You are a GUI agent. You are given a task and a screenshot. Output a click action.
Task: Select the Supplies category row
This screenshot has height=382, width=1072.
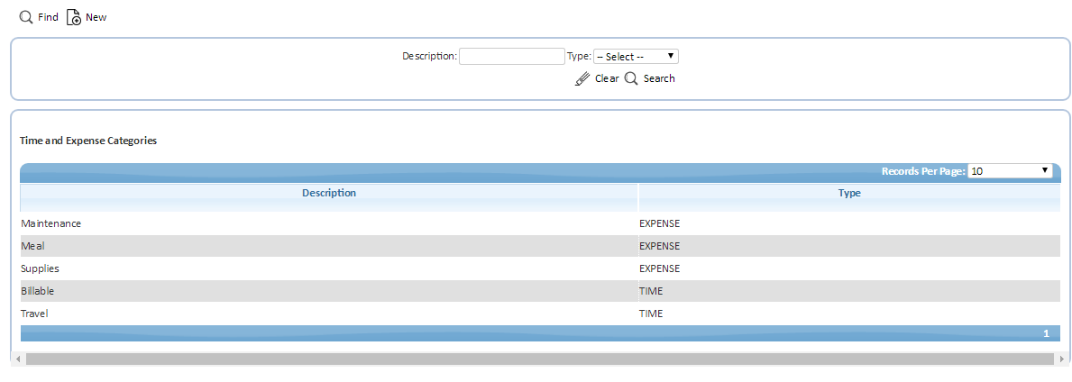tap(540, 268)
